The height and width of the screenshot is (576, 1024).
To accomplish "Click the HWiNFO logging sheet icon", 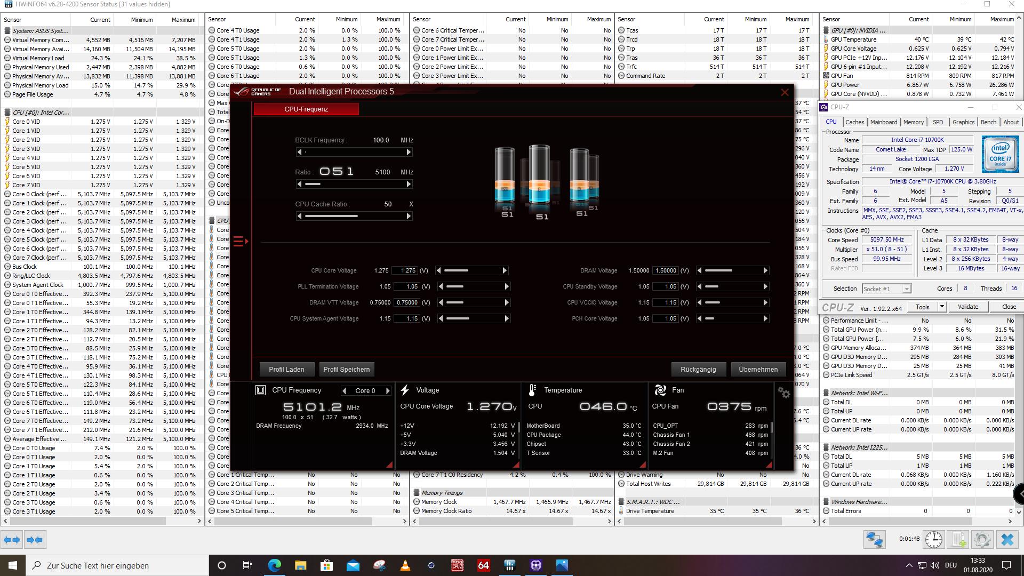I will click(958, 540).
